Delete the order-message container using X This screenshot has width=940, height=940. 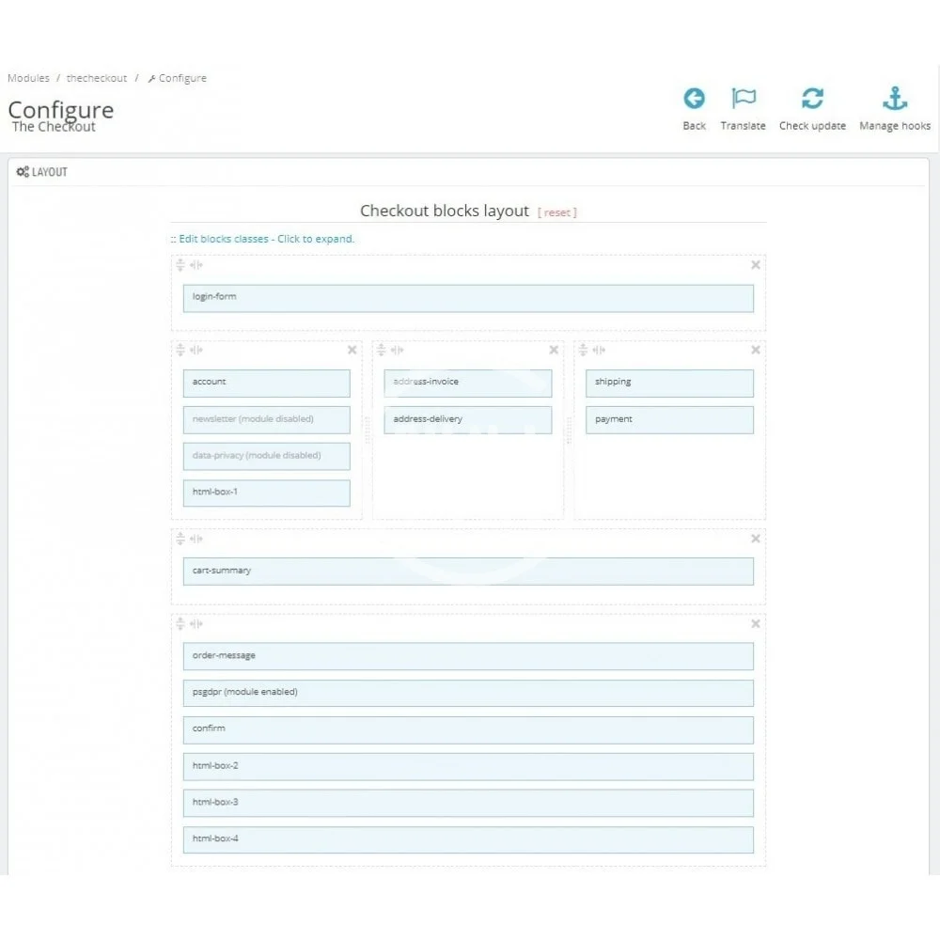[x=755, y=624]
